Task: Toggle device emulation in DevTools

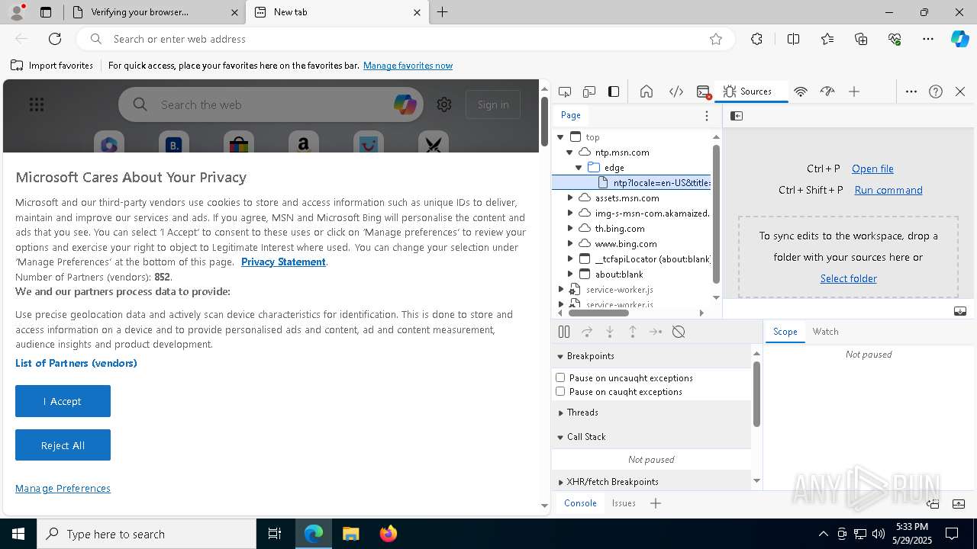Action: coord(589,91)
